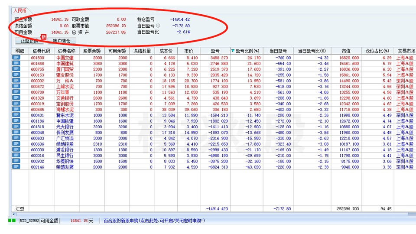
Task: Sort by 冻结数量 column header
Action: (x=142, y=51)
